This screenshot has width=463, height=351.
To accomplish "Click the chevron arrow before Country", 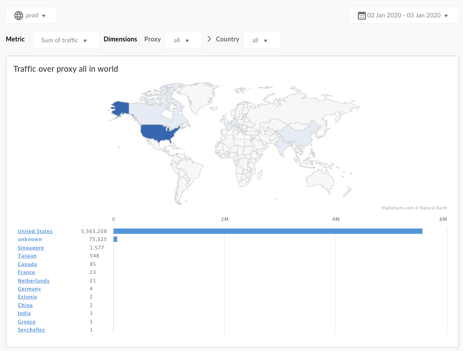I will click(209, 39).
